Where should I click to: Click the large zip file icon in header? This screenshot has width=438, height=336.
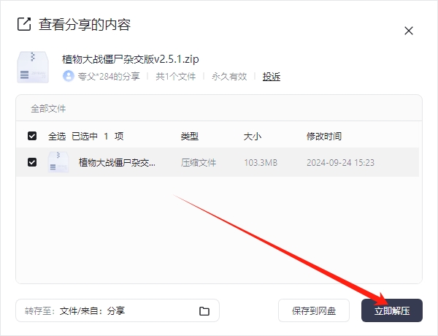coord(33,66)
